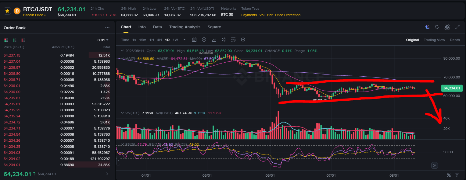This screenshot has height=180, width=466.
Task: Click the Price (USDT) column header
Action: coord(14,47)
